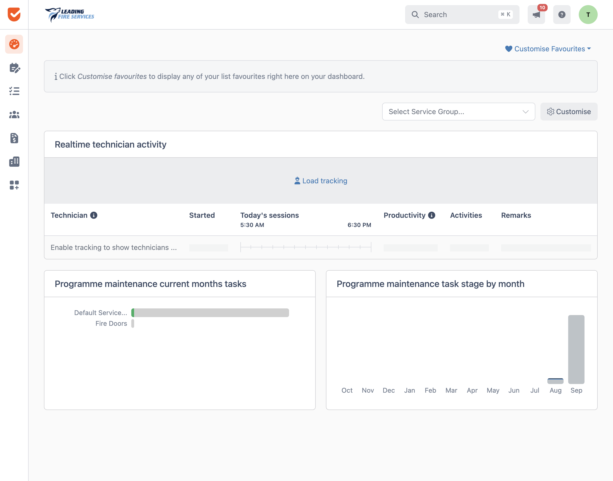Click the 'Enable tracking to show technicians' row
The width and height of the screenshot is (613, 481).
coord(321,247)
